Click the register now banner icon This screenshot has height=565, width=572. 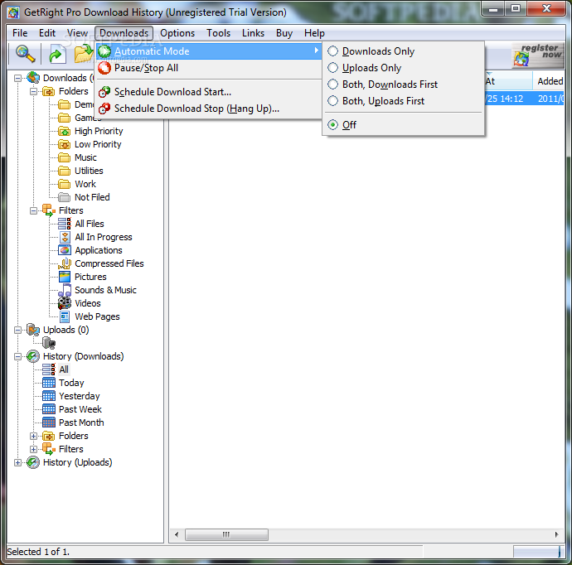point(537,55)
